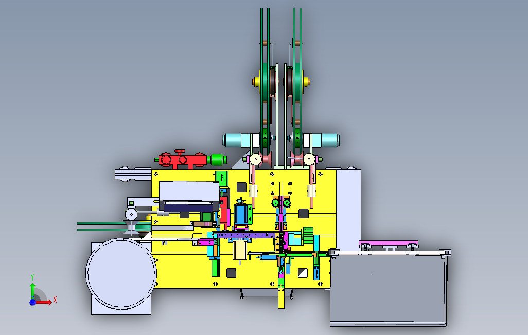The width and height of the screenshot is (528, 335).
Task: Select the left small green gear
Action: tap(275, 203)
